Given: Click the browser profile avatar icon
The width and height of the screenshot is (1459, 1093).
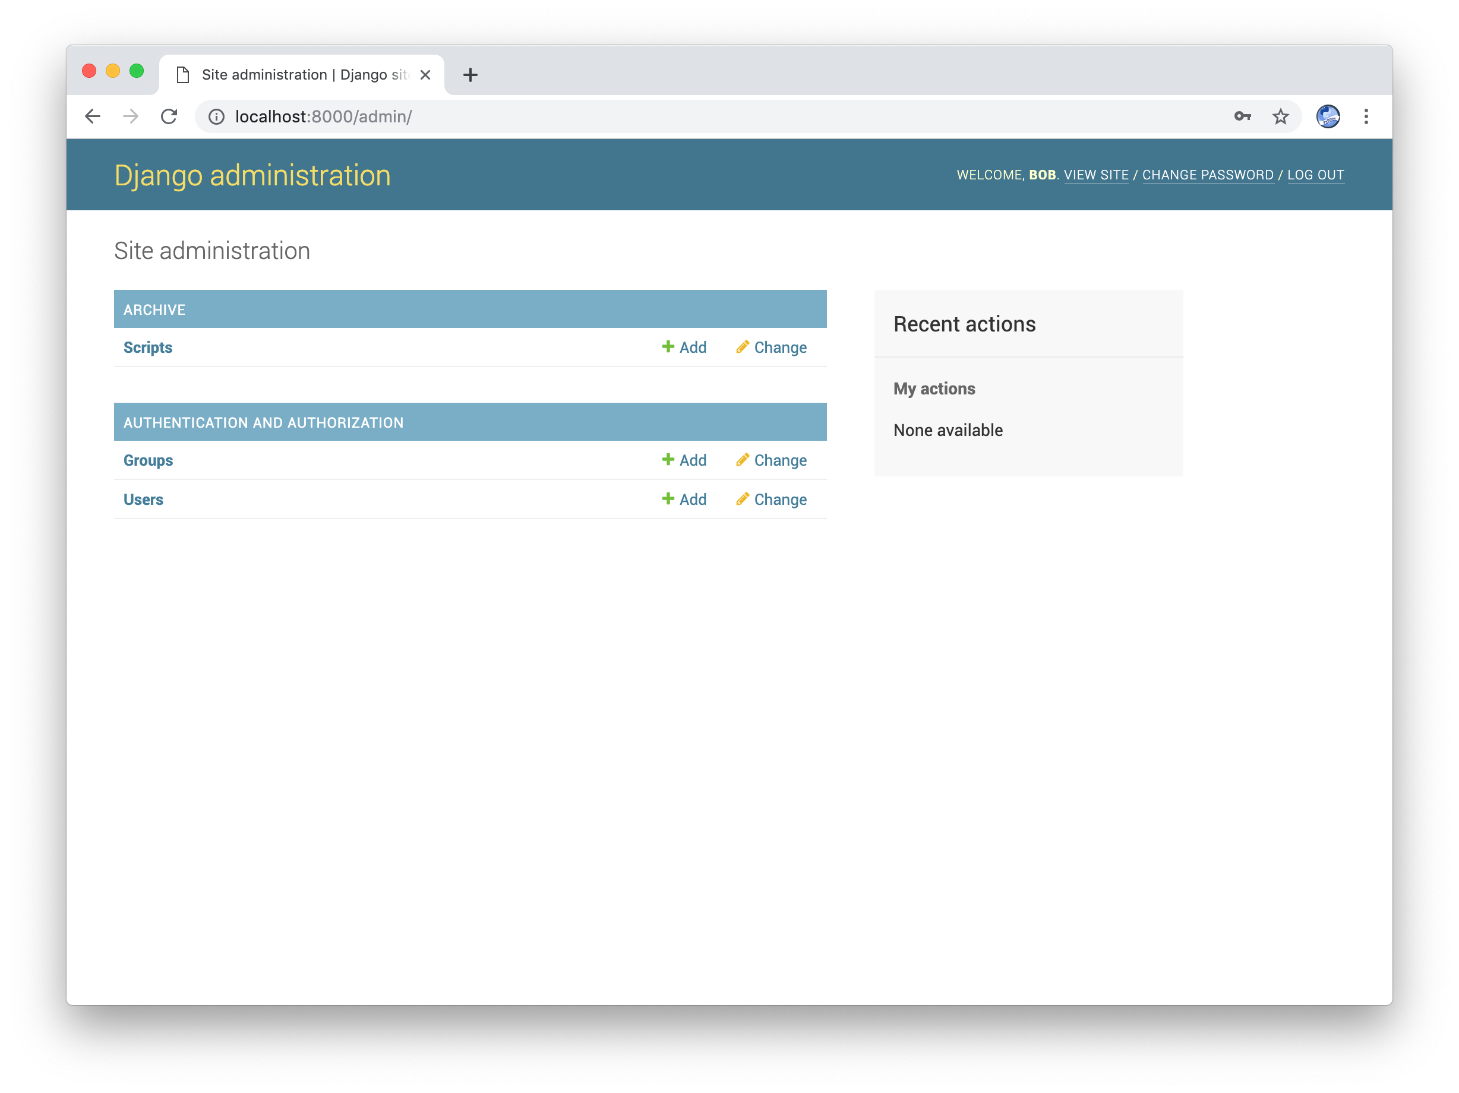Looking at the screenshot, I should (1328, 116).
